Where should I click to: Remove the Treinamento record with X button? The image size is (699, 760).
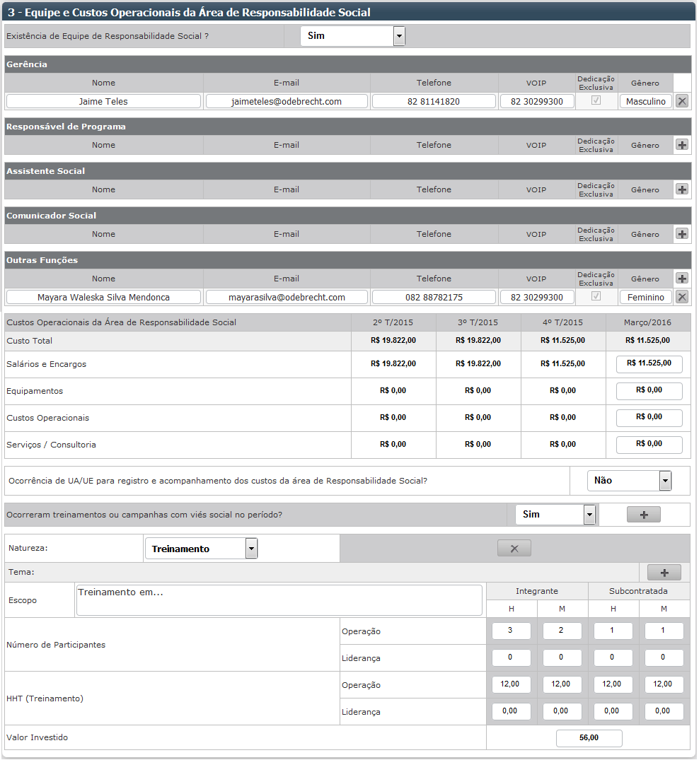[x=514, y=549]
